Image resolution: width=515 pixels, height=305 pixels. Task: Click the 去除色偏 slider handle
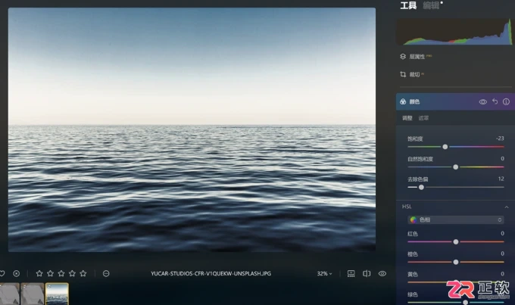point(421,187)
